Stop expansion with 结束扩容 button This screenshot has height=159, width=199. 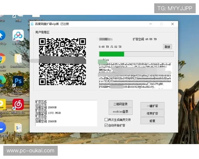click(x=152, y=113)
